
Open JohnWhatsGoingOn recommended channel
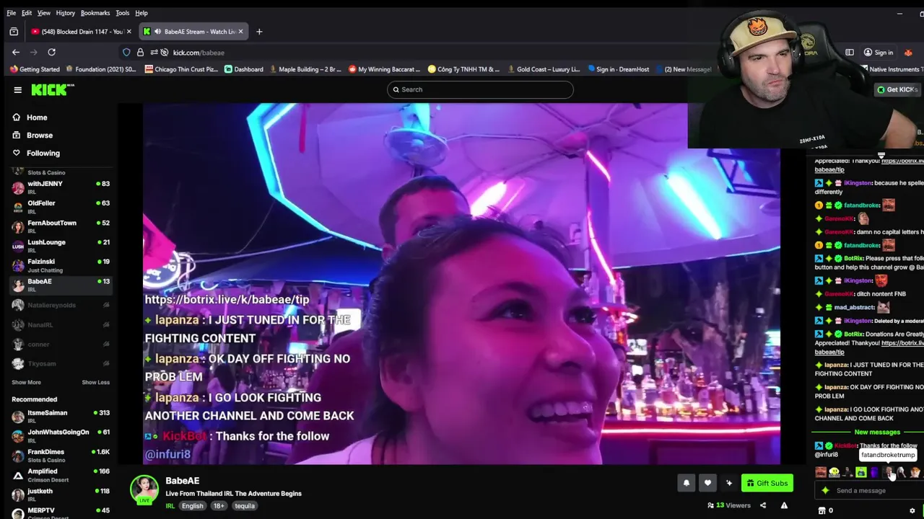click(x=61, y=436)
